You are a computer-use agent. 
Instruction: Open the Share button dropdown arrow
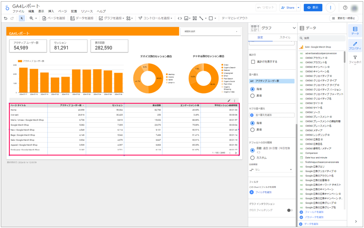tap(299, 8)
